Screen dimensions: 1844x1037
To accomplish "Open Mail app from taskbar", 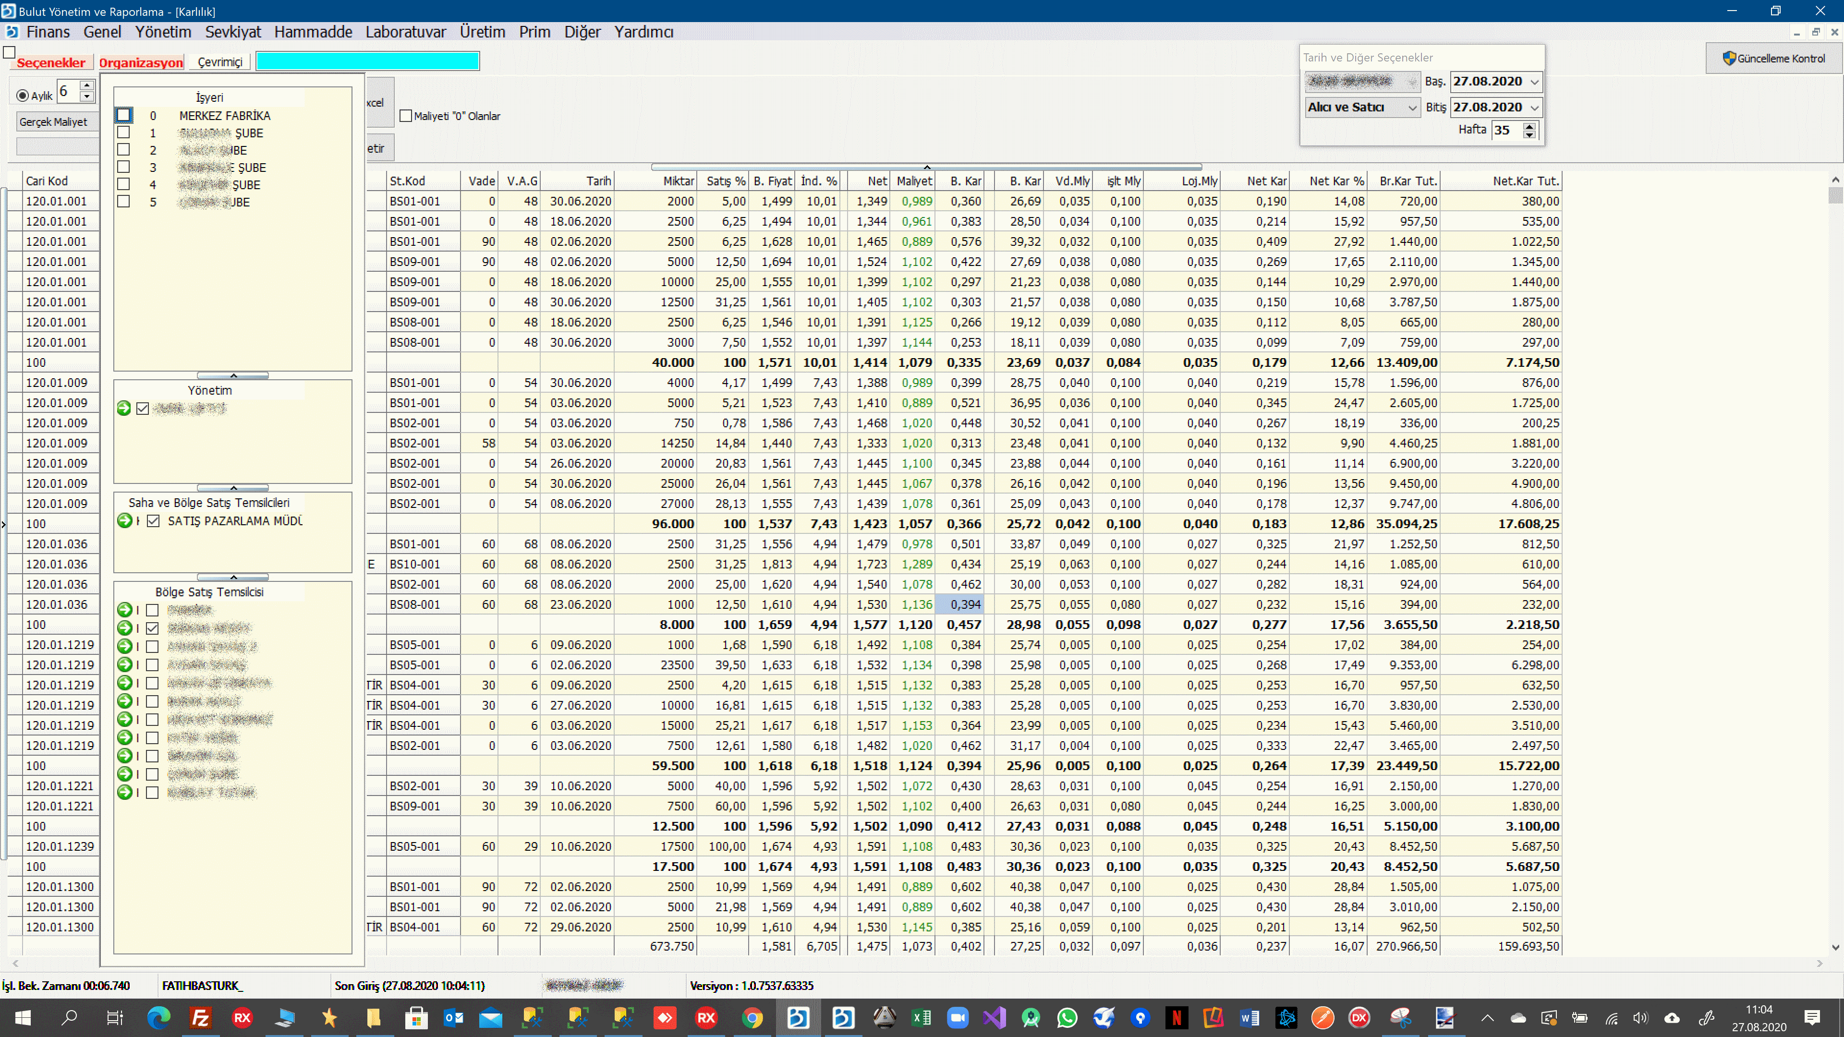I will click(491, 1018).
